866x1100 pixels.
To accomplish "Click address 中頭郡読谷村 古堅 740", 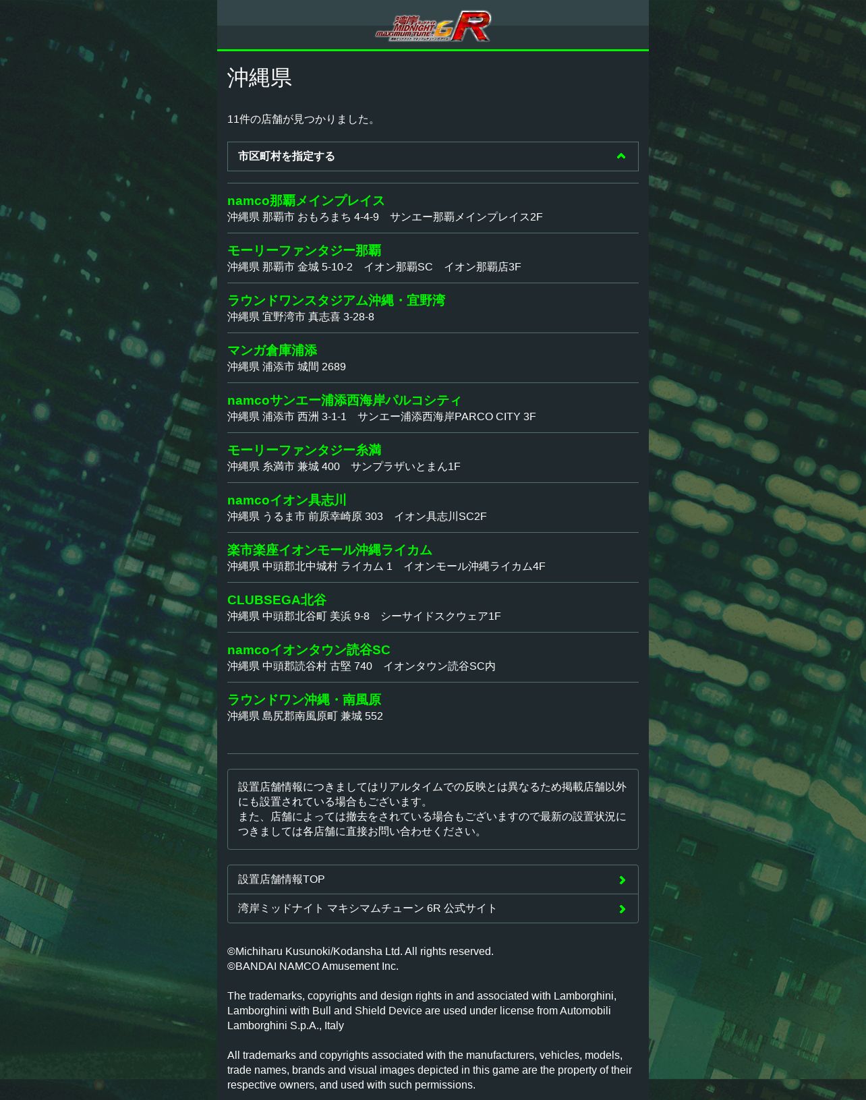I will pyautogui.click(x=317, y=666).
